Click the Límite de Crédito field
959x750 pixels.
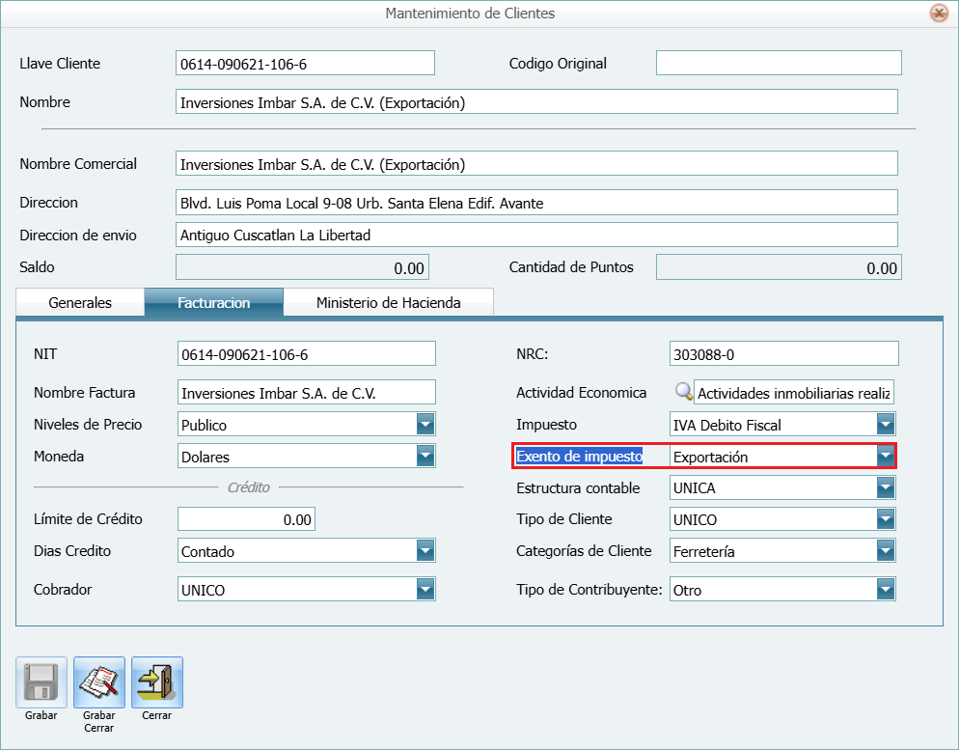click(246, 519)
